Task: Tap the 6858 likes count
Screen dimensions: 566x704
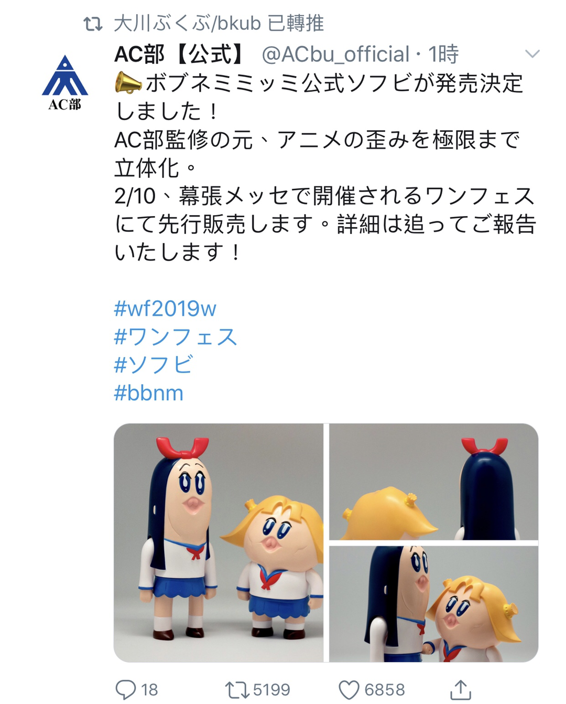Action: 385,689
